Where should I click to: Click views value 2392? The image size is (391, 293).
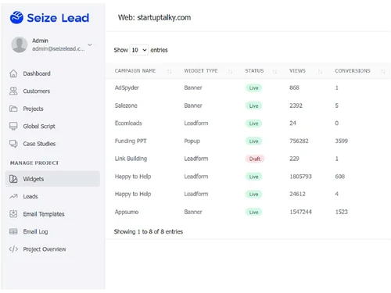pyautogui.click(x=296, y=105)
